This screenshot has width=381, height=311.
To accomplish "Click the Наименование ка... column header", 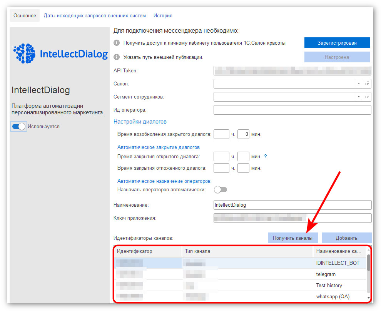I will tap(339, 251).
